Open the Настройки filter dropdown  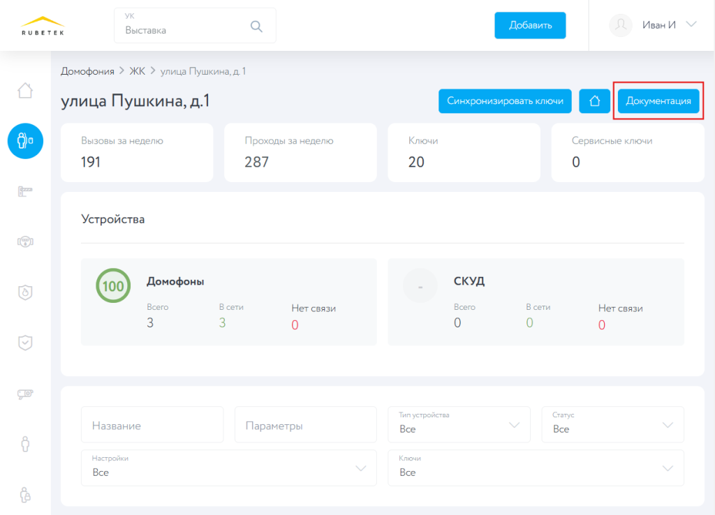click(228, 468)
